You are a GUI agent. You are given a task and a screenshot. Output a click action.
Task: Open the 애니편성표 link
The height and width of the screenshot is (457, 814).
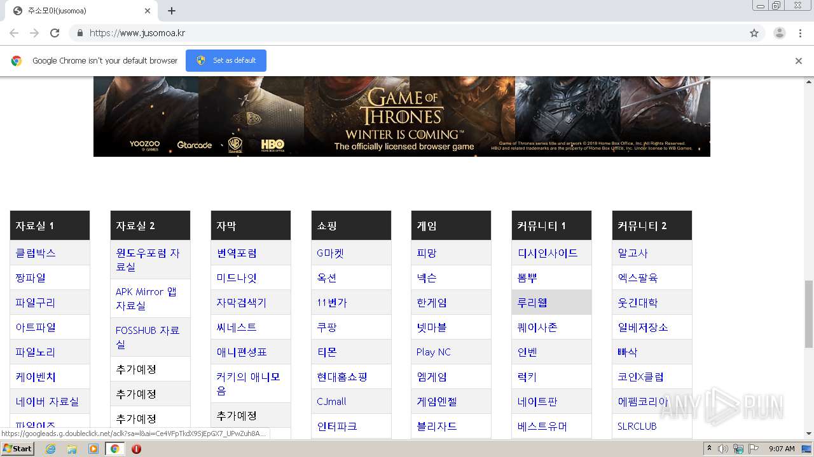242,352
